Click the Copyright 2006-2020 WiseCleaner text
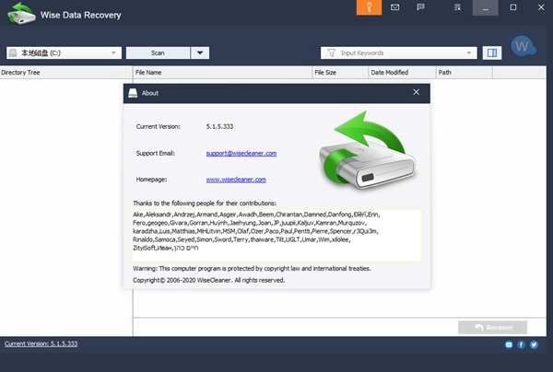 tap(209, 281)
